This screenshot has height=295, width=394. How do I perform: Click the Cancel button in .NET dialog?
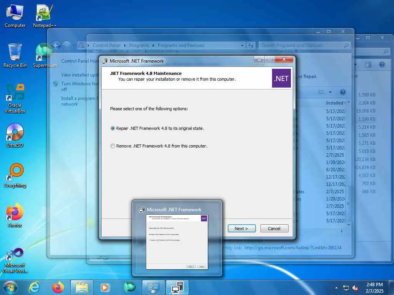coord(274,229)
